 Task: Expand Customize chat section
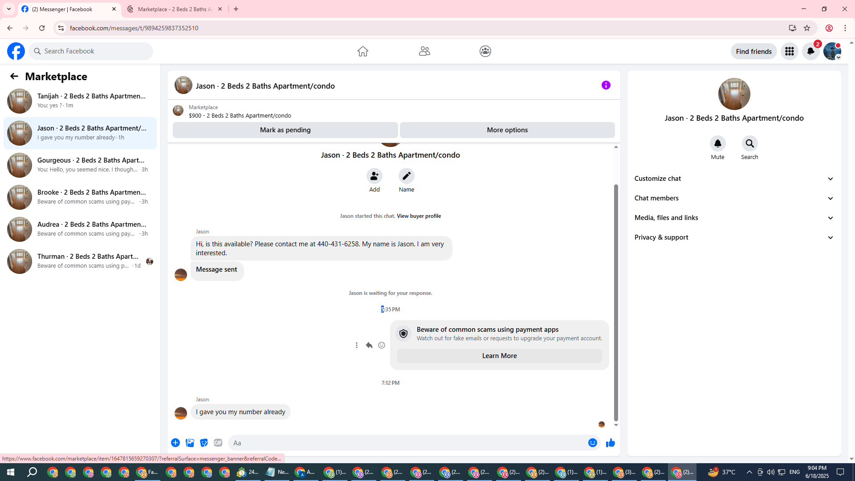[734, 179]
